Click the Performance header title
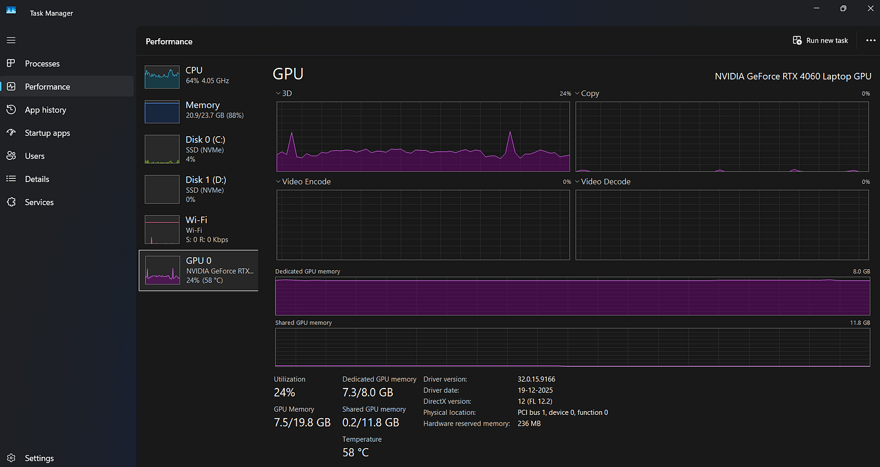 pos(169,41)
